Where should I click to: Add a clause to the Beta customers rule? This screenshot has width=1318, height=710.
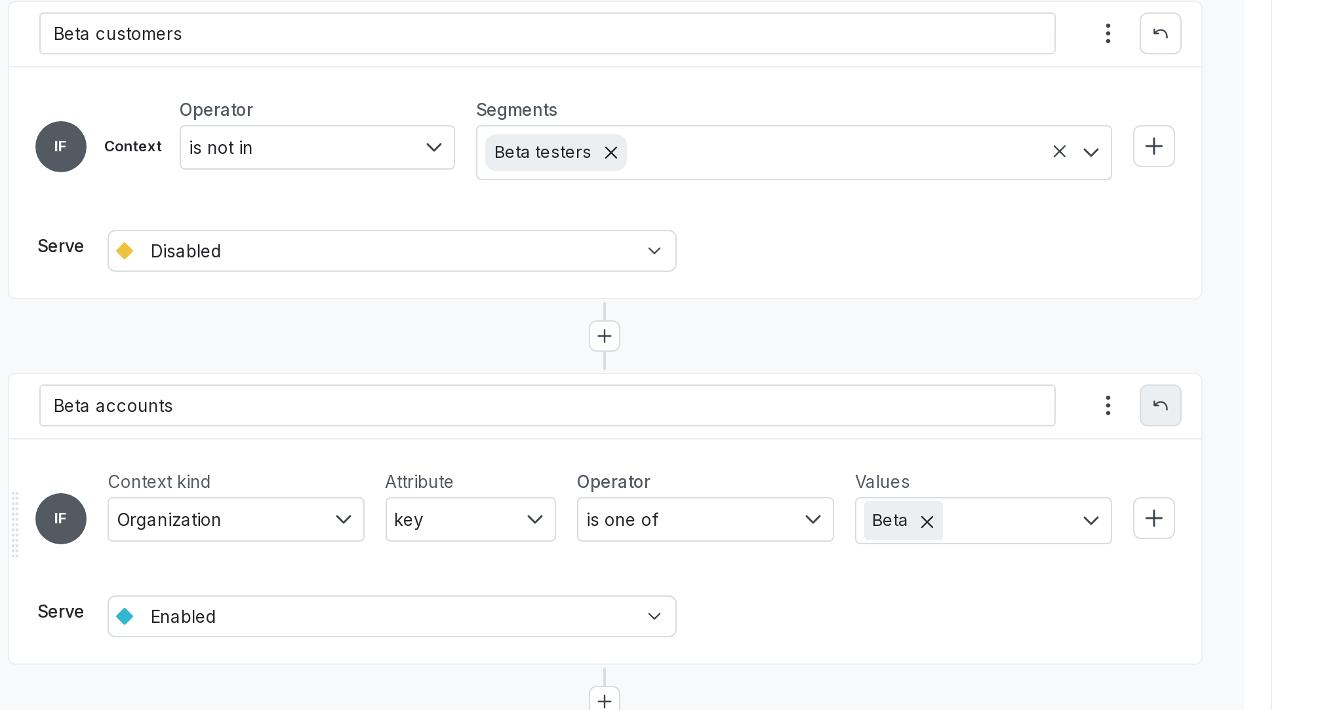click(1153, 146)
